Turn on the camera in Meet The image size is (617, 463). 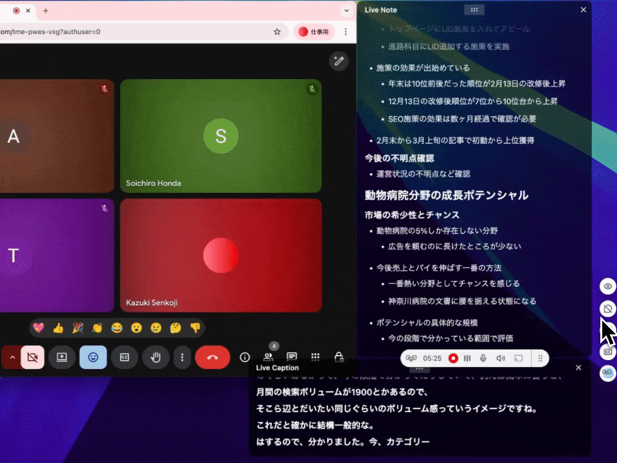coord(32,357)
